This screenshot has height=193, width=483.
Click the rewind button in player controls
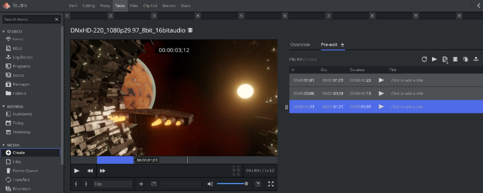click(x=90, y=171)
